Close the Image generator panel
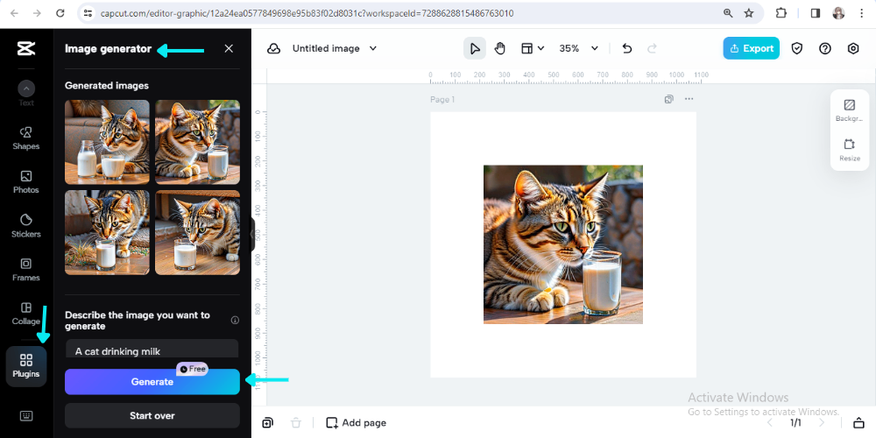 [x=229, y=48]
